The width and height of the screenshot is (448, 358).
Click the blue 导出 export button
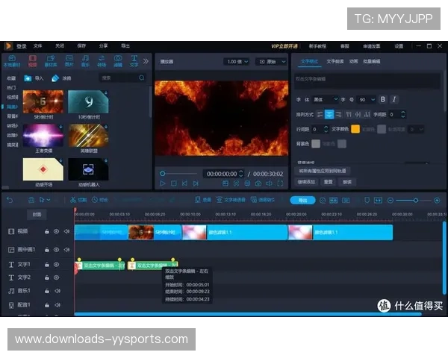pos(302,200)
